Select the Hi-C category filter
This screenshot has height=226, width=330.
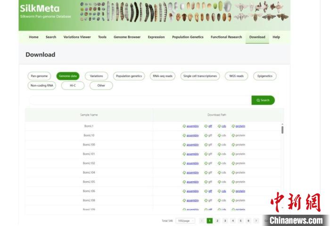pyautogui.click(x=73, y=85)
